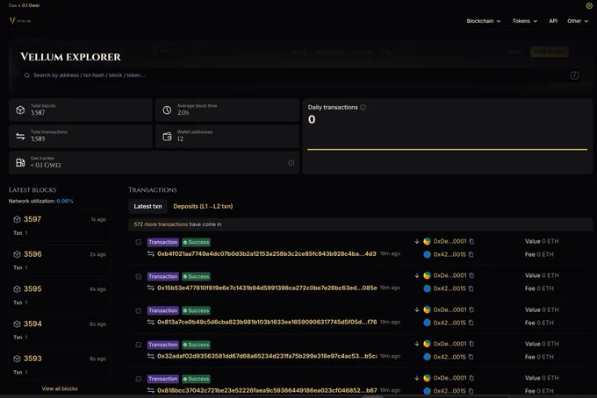Copy 0x42...0015 address in 0x813a7ce0 row
The height and width of the screenshot is (398, 597).
pyautogui.click(x=471, y=323)
